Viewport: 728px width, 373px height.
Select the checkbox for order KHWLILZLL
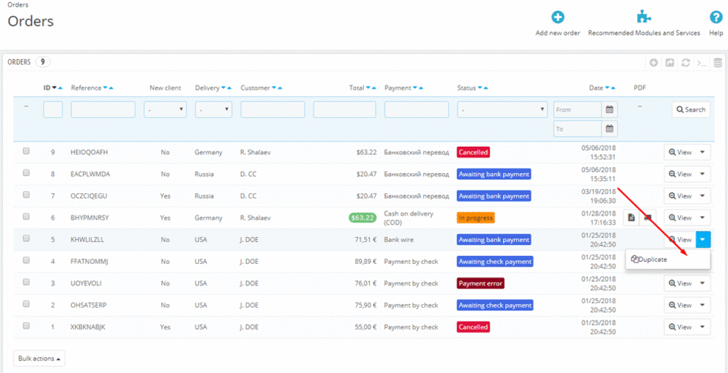[26, 239]
